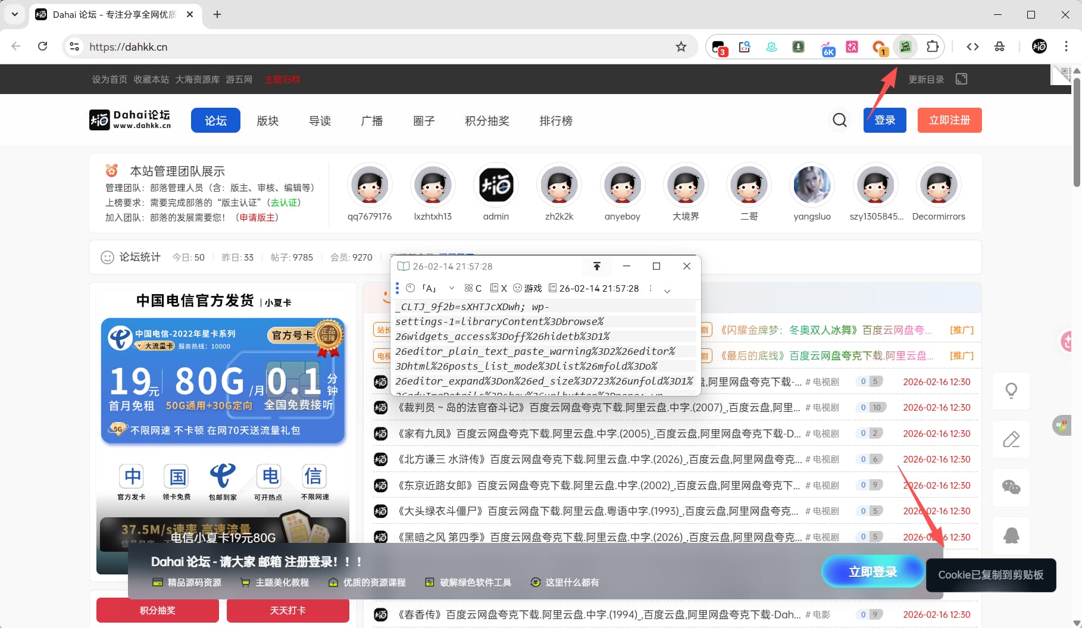Click the 申请版主 link

pos(257,217)
